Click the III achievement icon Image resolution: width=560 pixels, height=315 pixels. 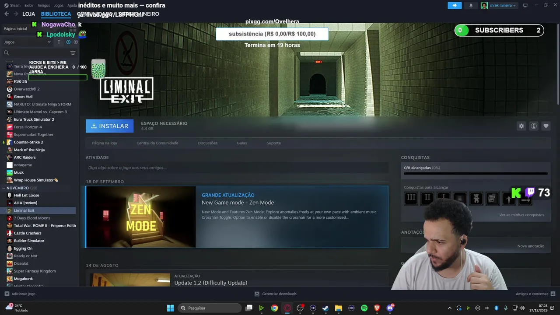tap(411, 198)
